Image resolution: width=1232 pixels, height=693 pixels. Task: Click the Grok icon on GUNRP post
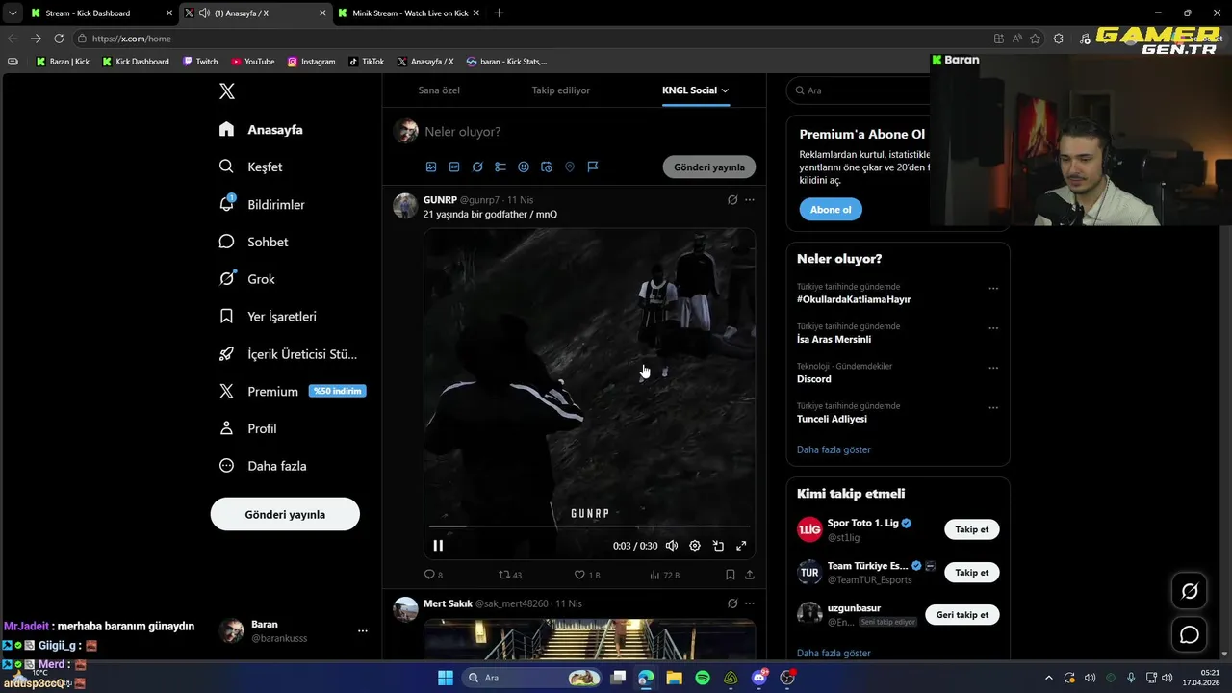[732, 200]
